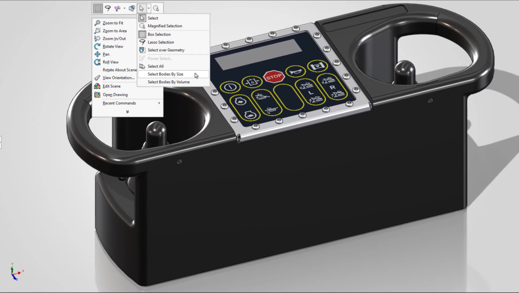Activate Rotate View from the context menu

tap(113, 46)
